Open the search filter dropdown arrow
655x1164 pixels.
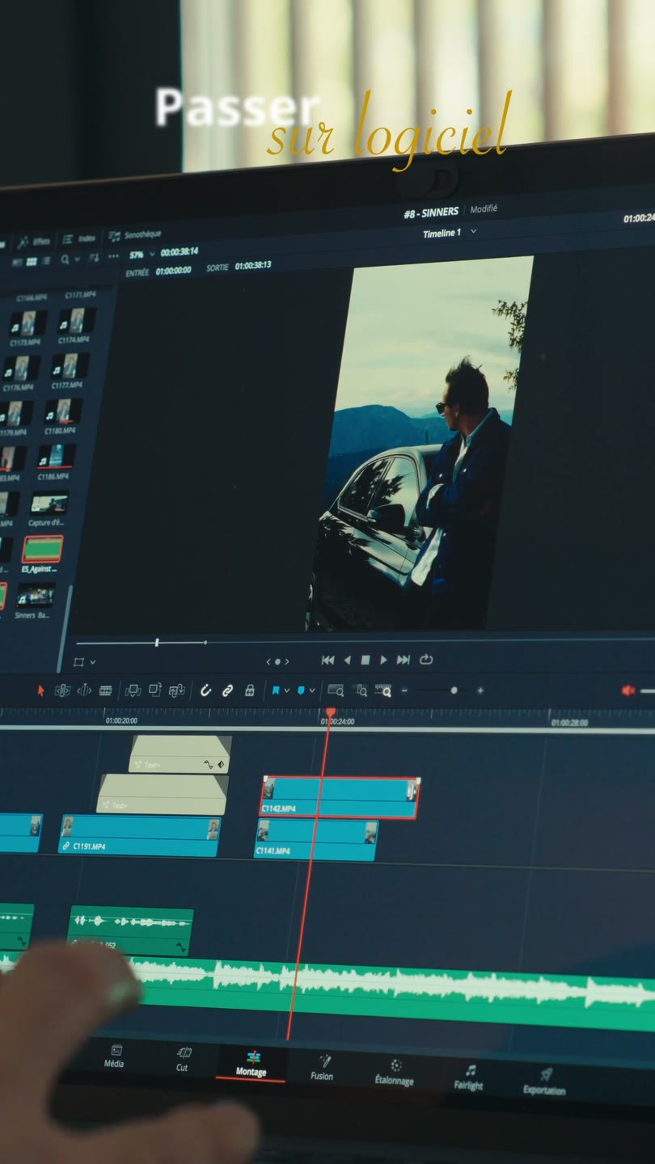(x=77, y=260)
